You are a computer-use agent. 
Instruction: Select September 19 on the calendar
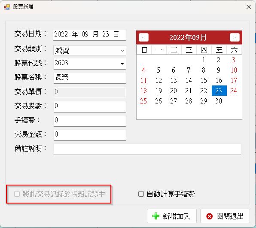click(158, 91)
